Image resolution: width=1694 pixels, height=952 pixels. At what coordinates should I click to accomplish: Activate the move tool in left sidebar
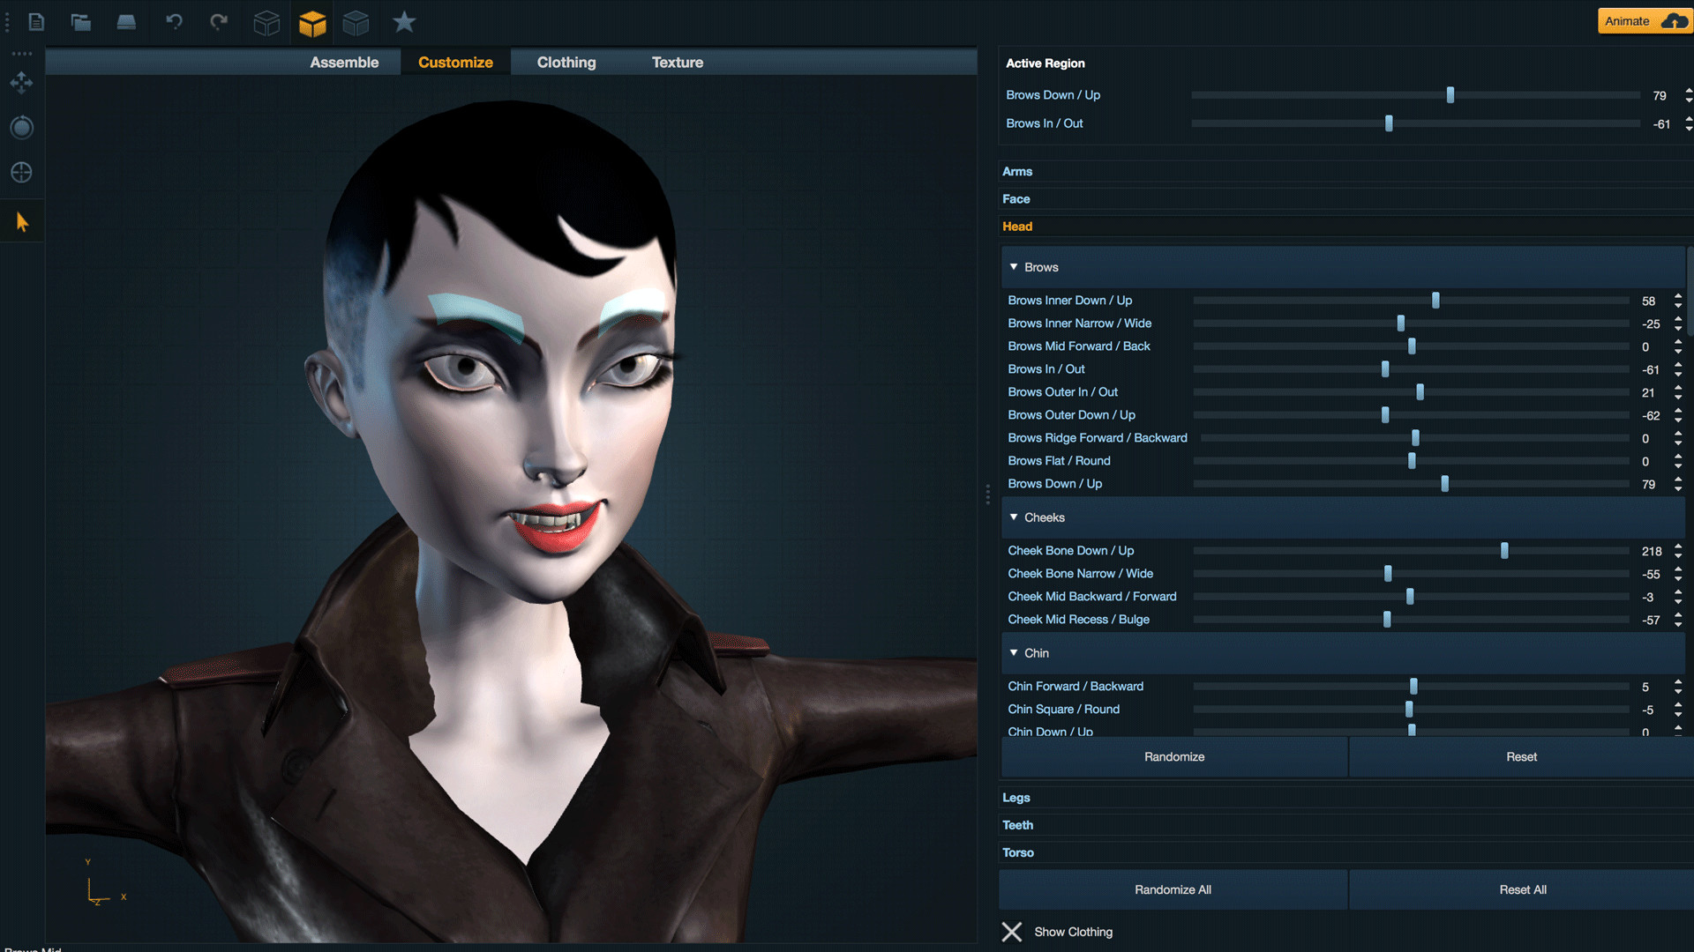pyautogui.click(x=21, y=83)
